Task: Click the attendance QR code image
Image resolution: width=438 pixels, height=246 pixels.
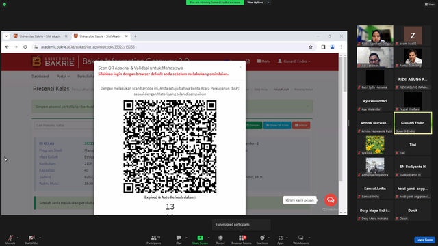Action: (170, 147)
